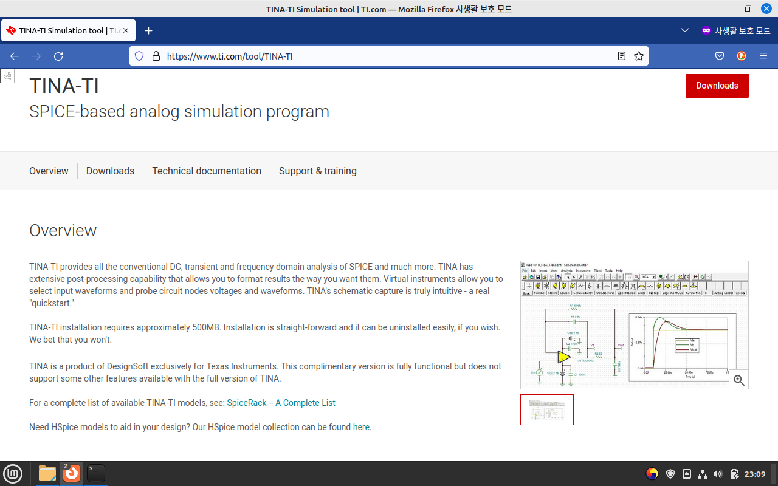Open the Pocket save icon
Screen dimensions: 778x486
click(x=720, y=56)
